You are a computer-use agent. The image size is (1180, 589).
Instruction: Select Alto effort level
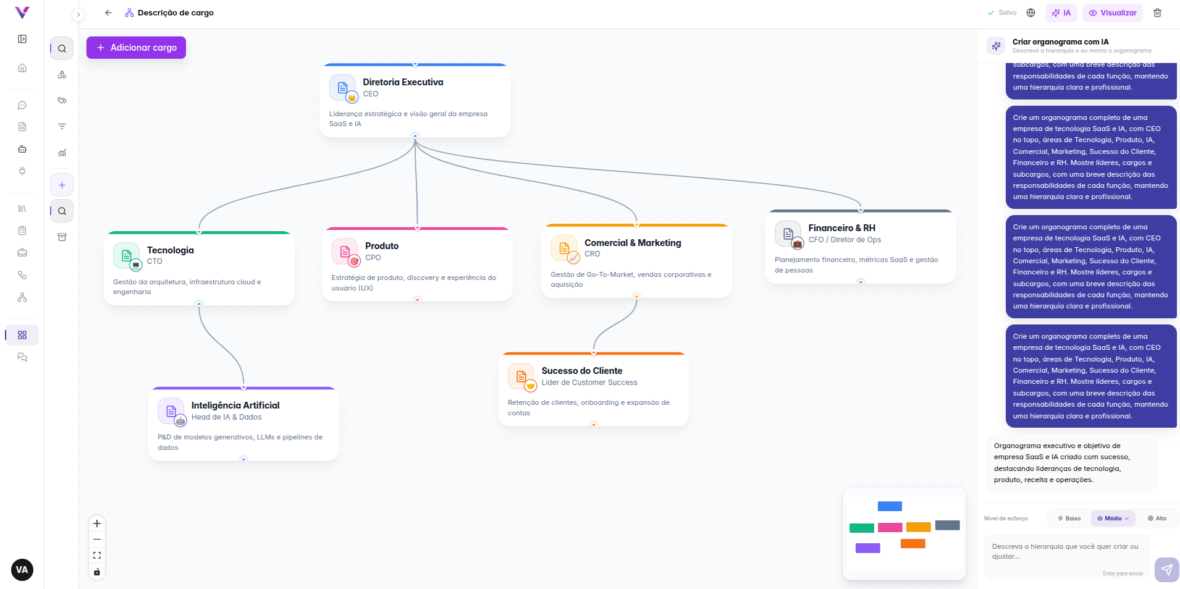click(1157, 519)
